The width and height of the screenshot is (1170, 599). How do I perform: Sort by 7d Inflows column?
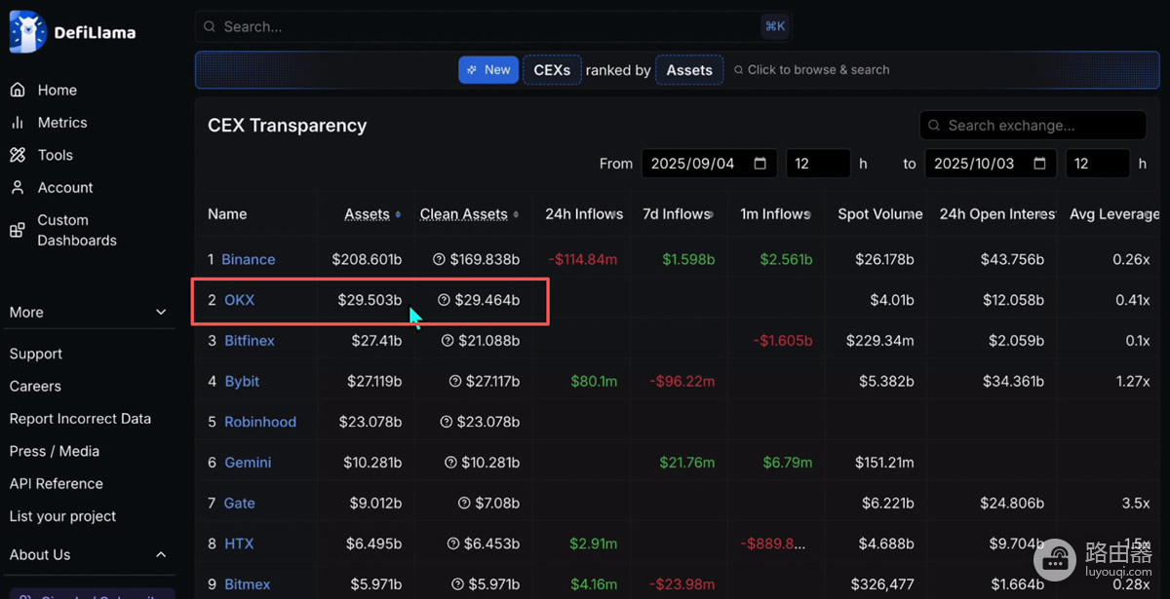(x=679, y=214)
